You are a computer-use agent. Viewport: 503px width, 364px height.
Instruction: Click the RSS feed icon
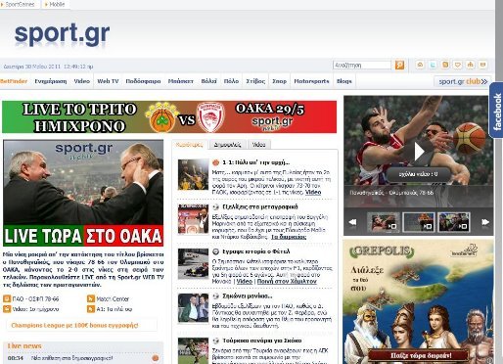coord(445,65)
